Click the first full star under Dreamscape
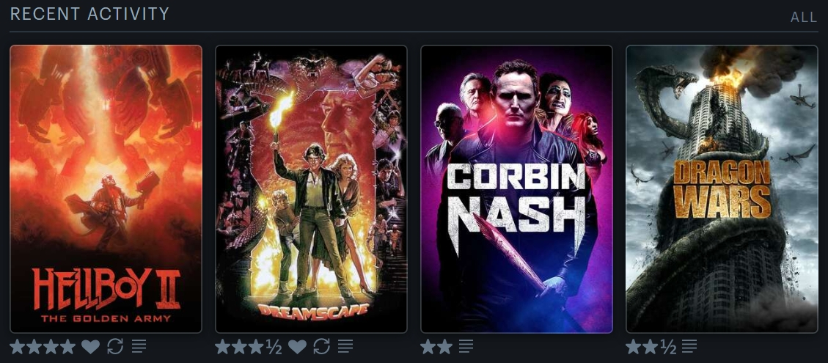 click(223, 347)
